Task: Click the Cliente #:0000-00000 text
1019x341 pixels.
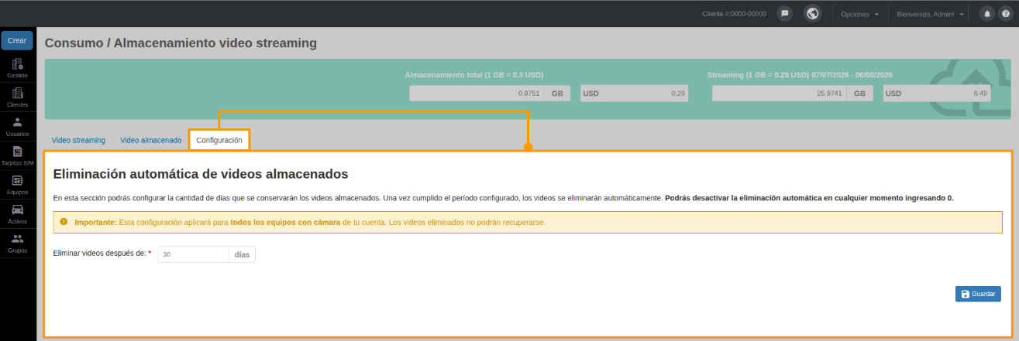Action: point(734,14)
